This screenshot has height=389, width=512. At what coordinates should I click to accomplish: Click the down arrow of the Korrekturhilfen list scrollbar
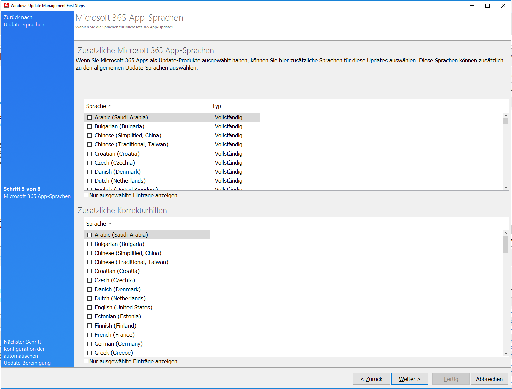[x=506, y=353]
